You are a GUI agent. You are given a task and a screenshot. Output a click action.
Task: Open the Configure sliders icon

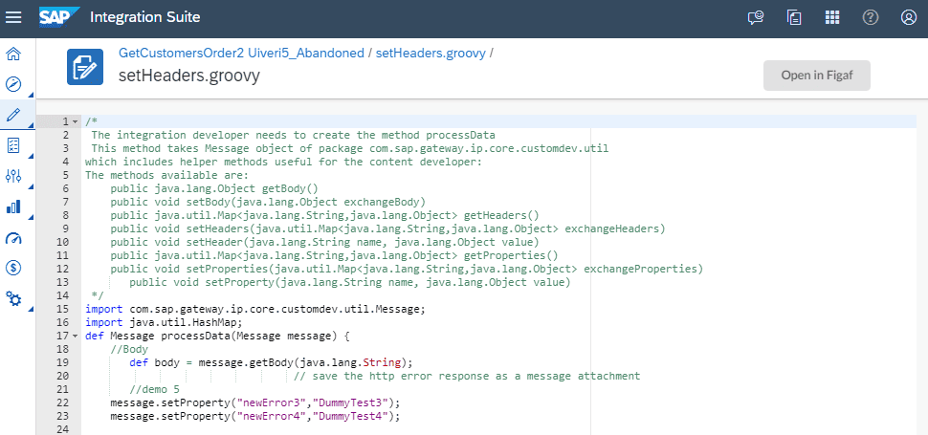(x=13, y=176)
